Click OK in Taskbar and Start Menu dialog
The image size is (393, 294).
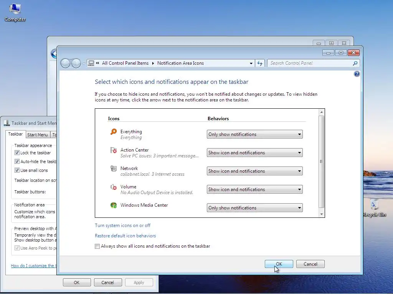coord(77,283)
